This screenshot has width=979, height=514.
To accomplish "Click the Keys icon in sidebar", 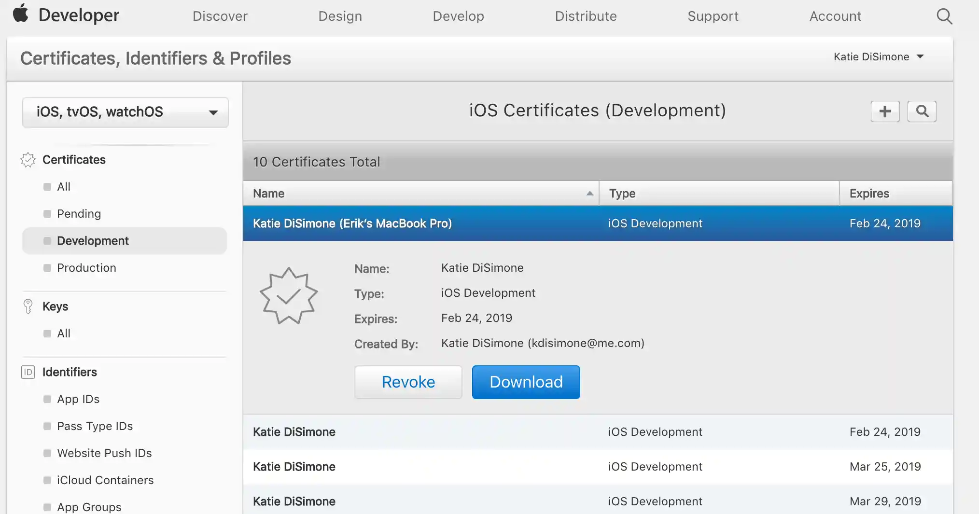I will pos(28,306).
